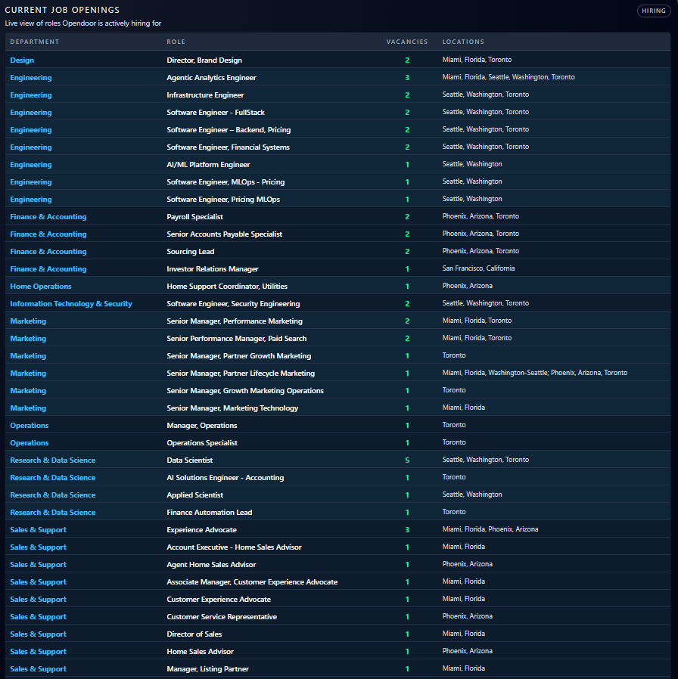The height and width of the screenshot is (679, 678).
Task: Click the LOCATIONS column header
Action: [x=463, y=42]
